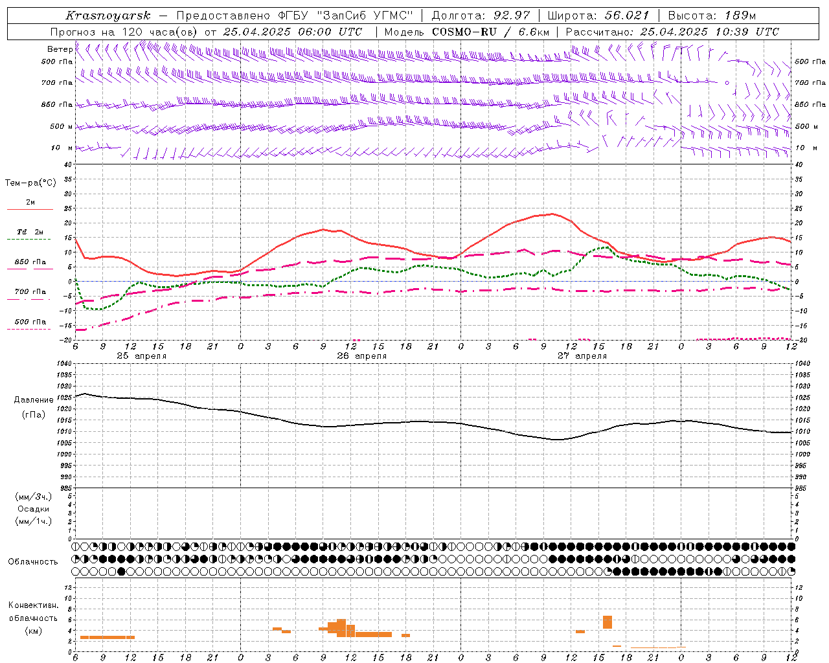Click 'Рассчитано: 25.04.2025 10:39 UTC' timestamp
The height and width of the screenshot is (663, 829).
pos(672,32)
